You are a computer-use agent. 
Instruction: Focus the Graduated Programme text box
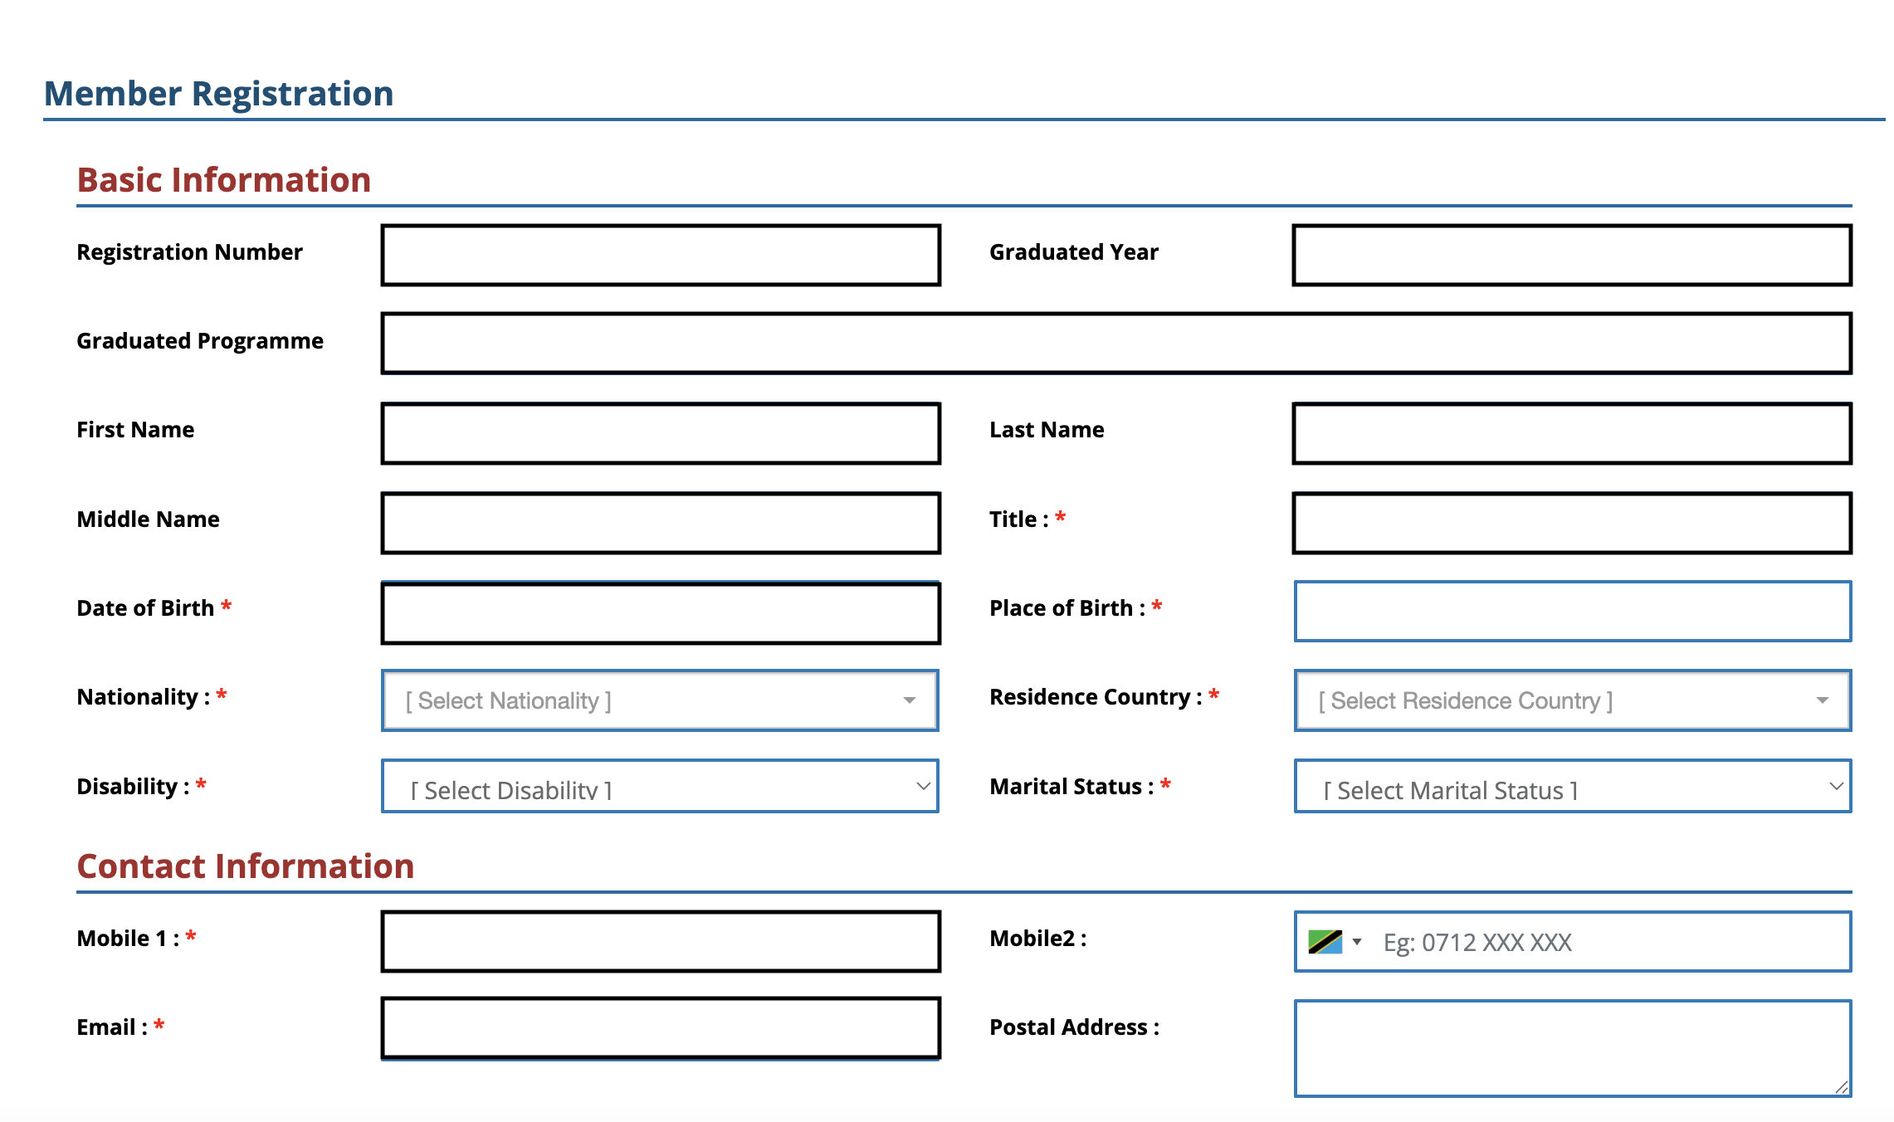pos(1115,343)
